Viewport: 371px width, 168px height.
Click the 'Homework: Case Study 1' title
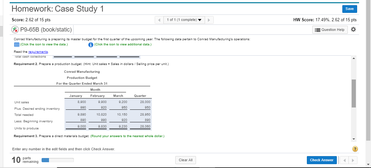click(58, 9)
